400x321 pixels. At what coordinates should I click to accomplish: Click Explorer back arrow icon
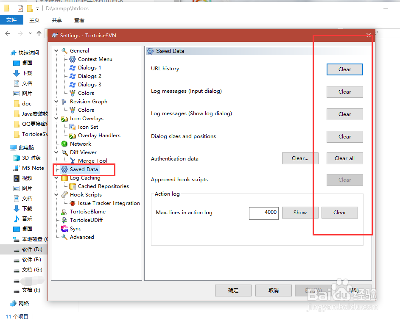point(8,33)
